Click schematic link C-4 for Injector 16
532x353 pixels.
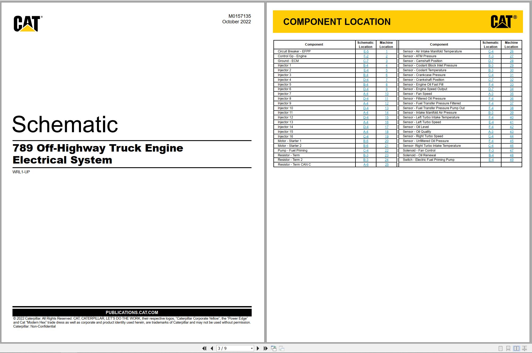click(x=366, y=136)
